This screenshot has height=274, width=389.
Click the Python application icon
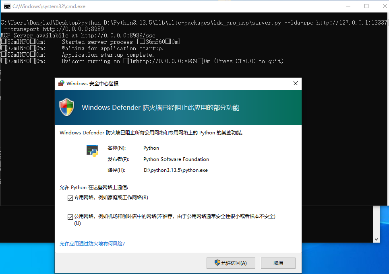click(x=92, y=151)
